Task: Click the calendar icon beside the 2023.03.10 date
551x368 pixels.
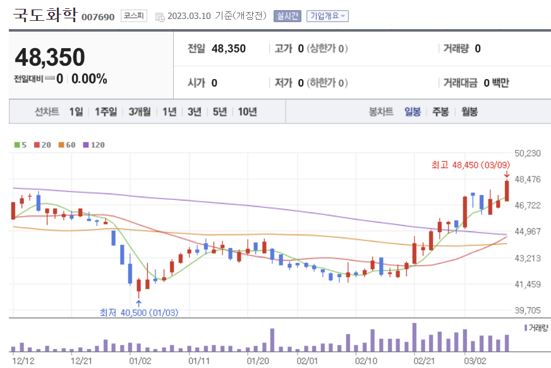Action: coord(160,16)
